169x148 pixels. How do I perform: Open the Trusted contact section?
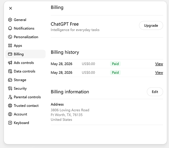click(x=25, y=106)
